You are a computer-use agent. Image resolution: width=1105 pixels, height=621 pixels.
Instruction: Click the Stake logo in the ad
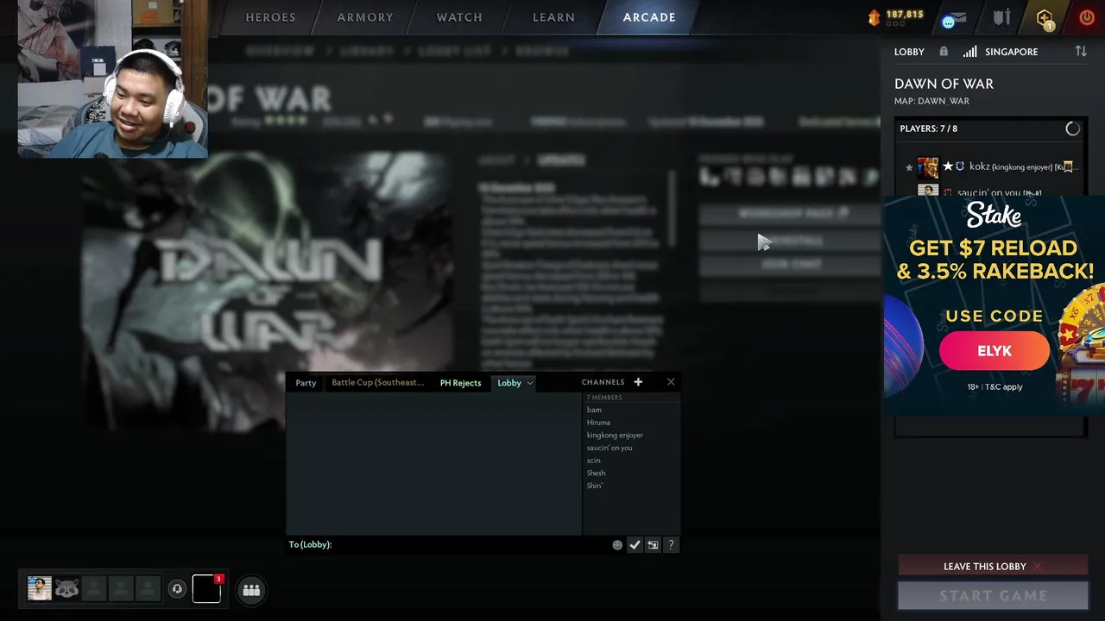(x=994, y=215)
